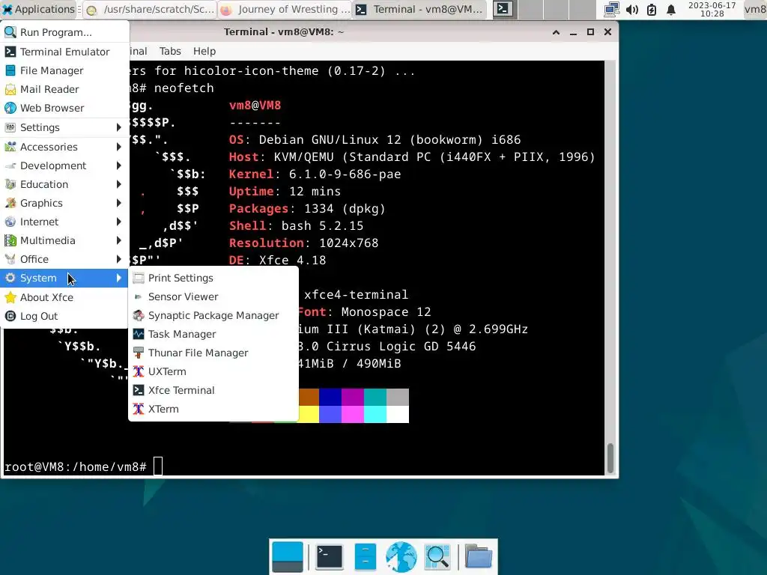Expand the Internet submenu
The width and height of the screenshot is (767, 575).
coord(64,222)
